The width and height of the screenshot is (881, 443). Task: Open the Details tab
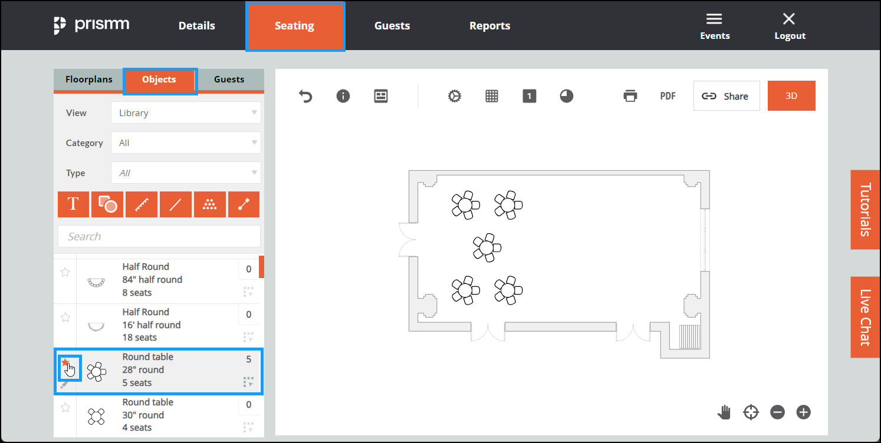(x=197, y=26)
